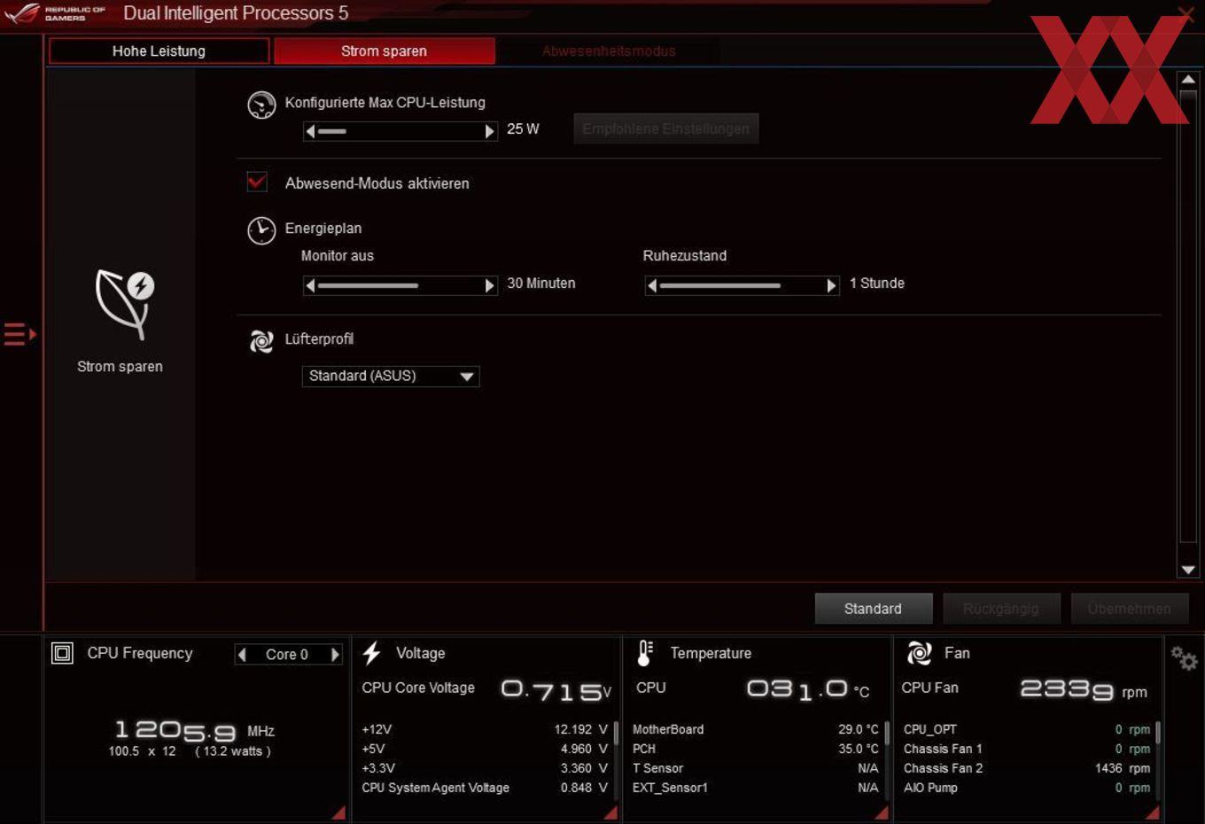The image size is (1205, 824).
Task: Click the Übernehmen button
Action: [x=1129, y=609]
